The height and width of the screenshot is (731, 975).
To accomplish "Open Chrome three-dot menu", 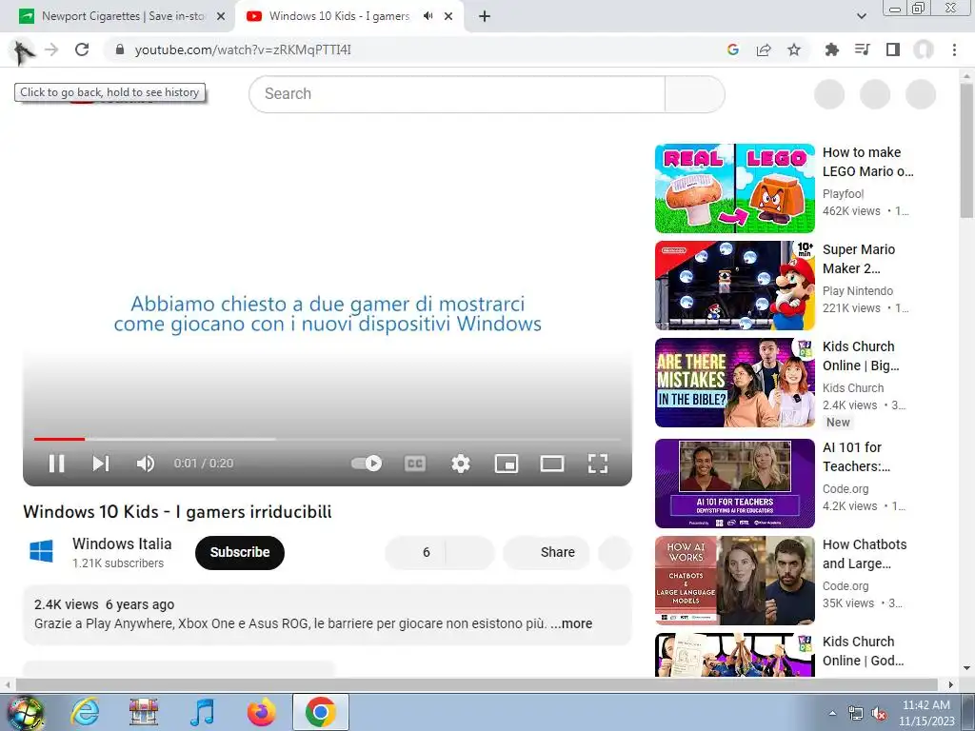I will [x=954, y=49].
